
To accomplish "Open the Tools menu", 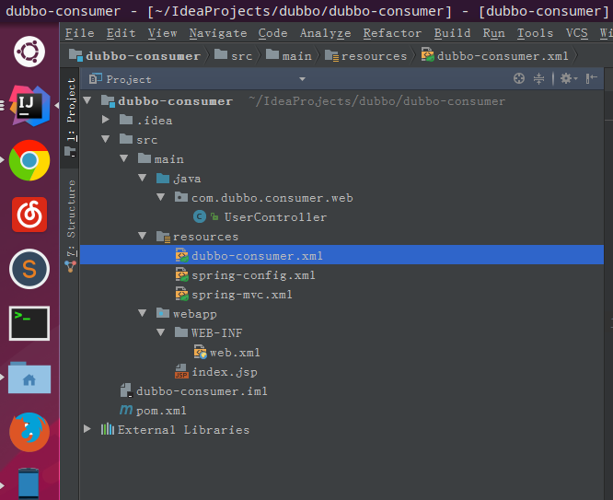I will pos(535,33).
